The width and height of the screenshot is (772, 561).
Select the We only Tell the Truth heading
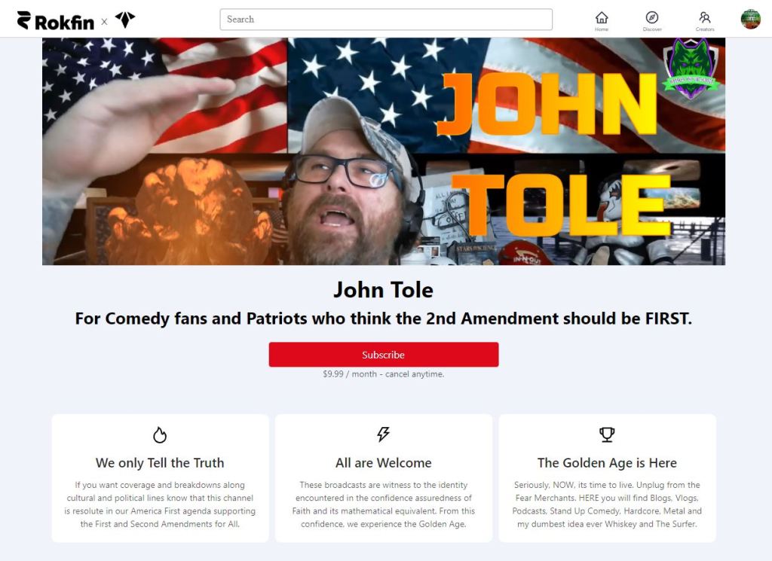tap(160, 462)
